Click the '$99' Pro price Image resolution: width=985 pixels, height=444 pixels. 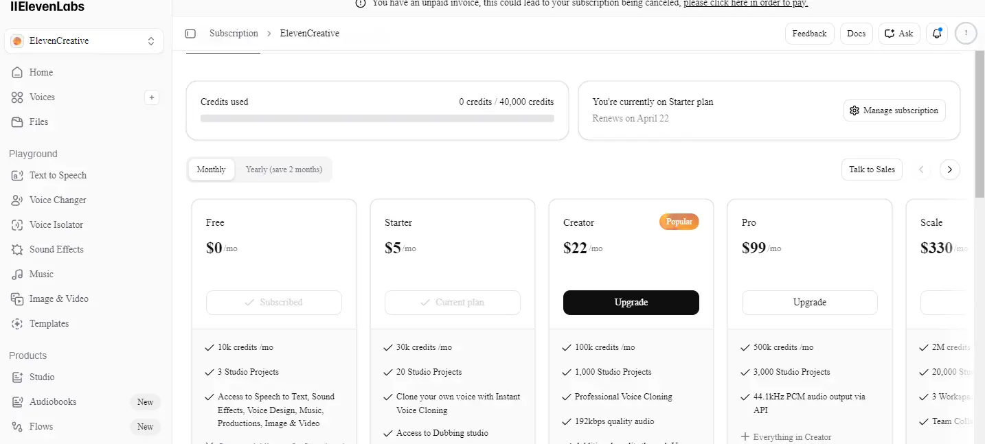tap(754, 248)
